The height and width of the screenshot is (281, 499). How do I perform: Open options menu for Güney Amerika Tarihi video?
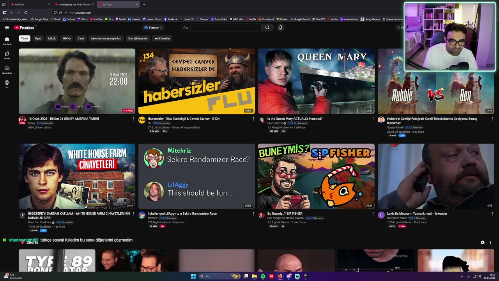click(134, 119)
